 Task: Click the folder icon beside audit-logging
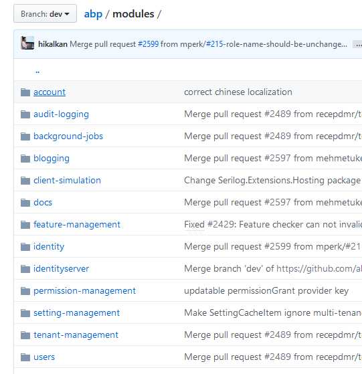(x=25, y=114)
